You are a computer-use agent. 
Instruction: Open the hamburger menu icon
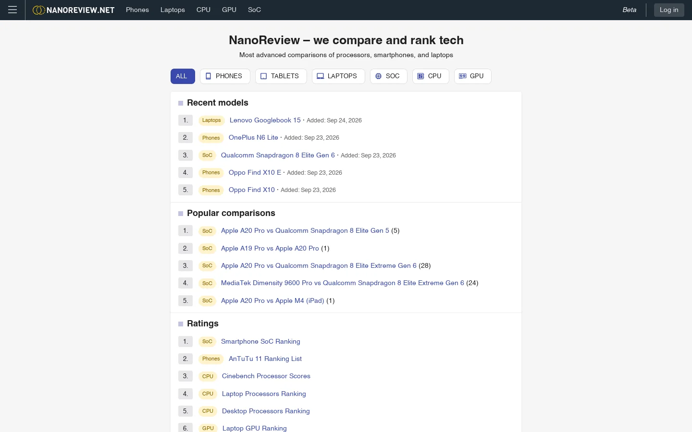click(x=12, y=10)
